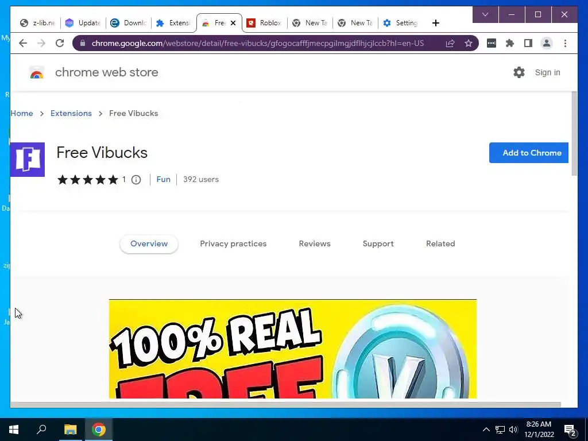Click the vertical page scrollbar
Viewport: 588px width, 441px height.
(574, 133)
